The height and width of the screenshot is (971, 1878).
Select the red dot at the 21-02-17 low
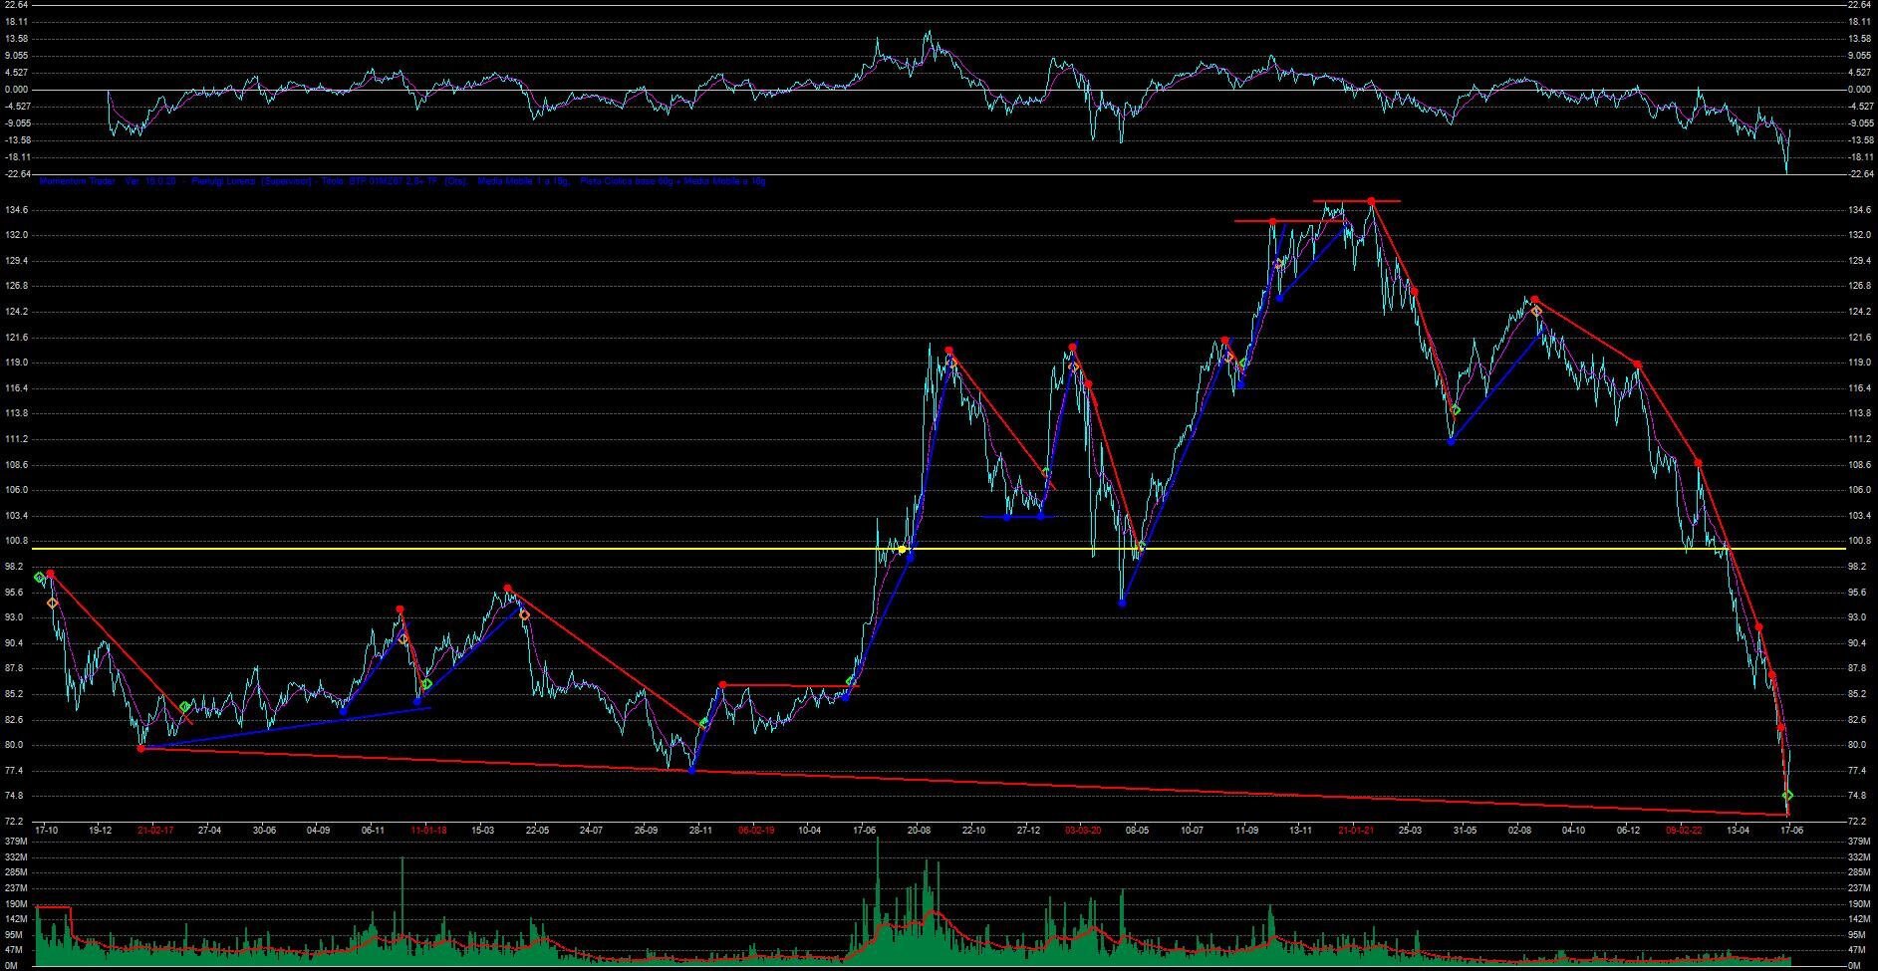click(x=140, y=748)
